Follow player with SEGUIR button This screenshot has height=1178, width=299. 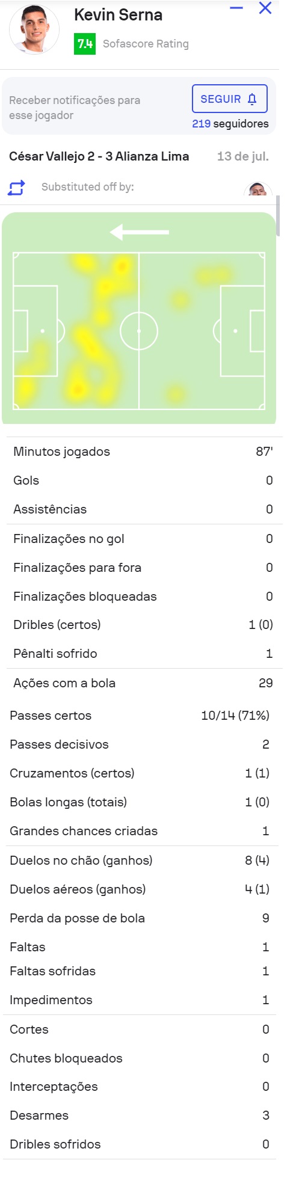tap(229, 99)
